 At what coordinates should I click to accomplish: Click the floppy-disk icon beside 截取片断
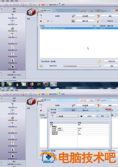tap(73, 21)
